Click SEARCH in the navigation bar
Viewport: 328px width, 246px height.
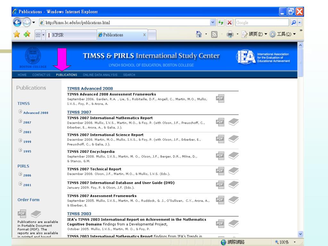(x=129, y=75)
